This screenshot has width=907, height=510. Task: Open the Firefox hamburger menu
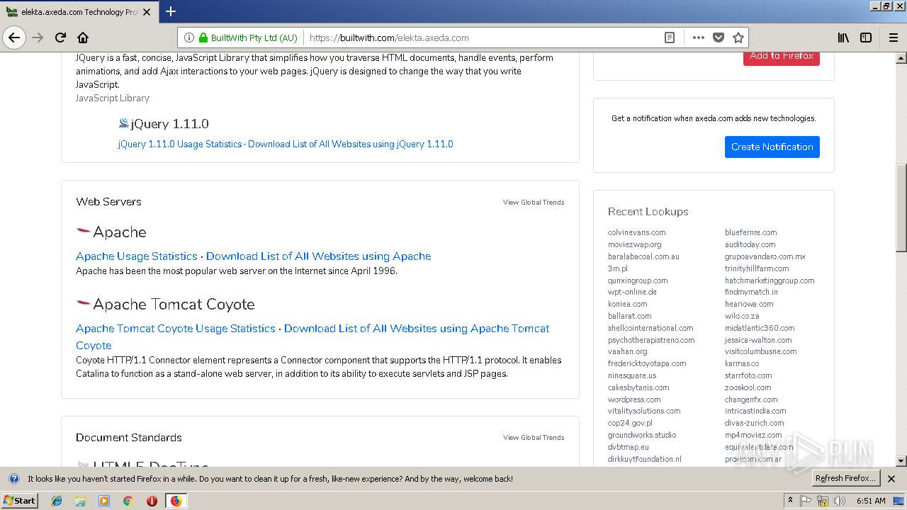click(x=893, y=38)
